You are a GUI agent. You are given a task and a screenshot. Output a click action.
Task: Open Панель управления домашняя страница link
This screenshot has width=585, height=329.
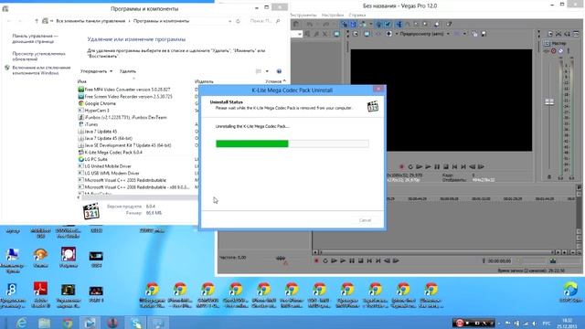click(35, 38)
